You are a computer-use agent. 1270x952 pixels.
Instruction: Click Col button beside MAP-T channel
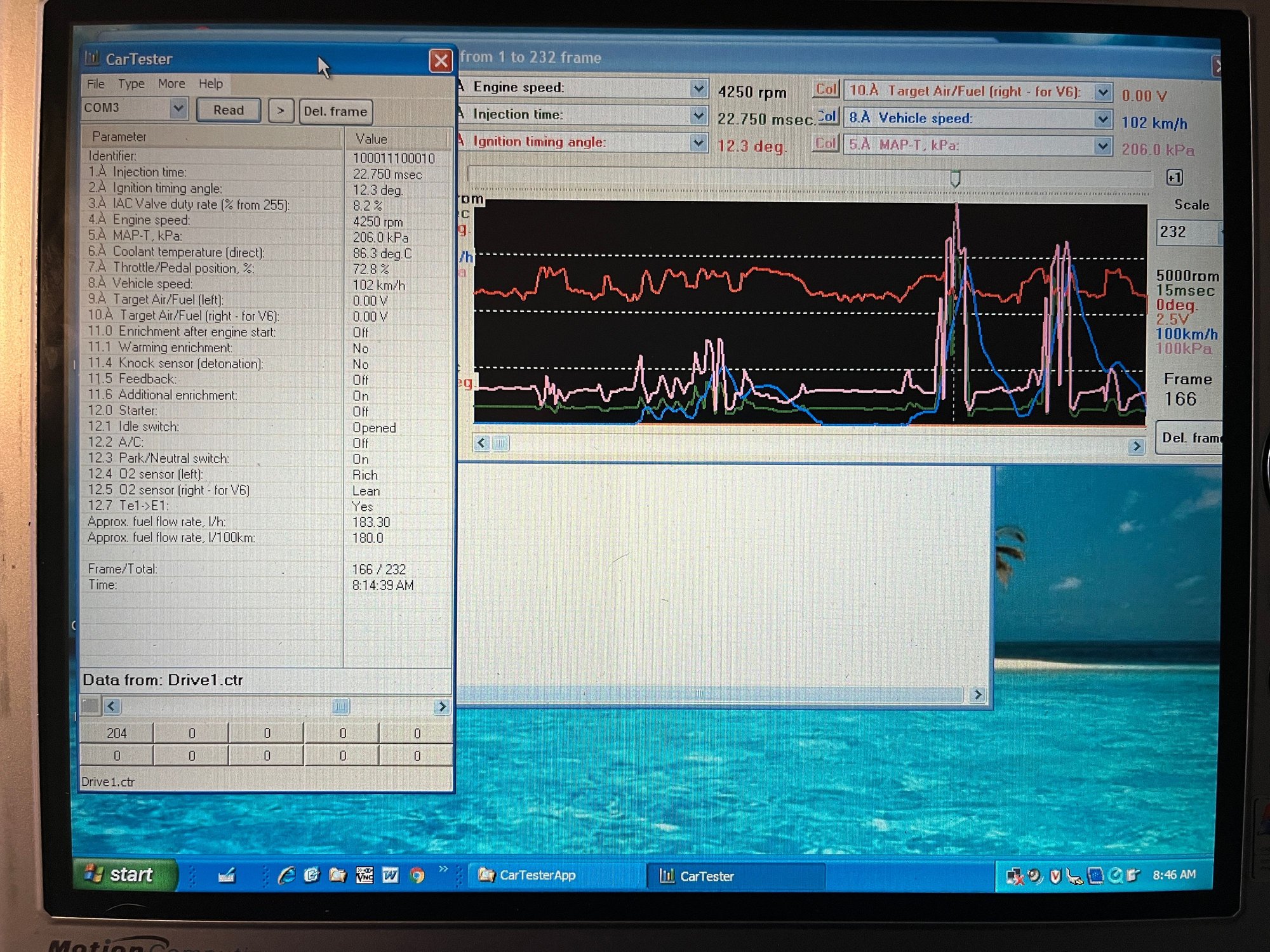[825, 144]
